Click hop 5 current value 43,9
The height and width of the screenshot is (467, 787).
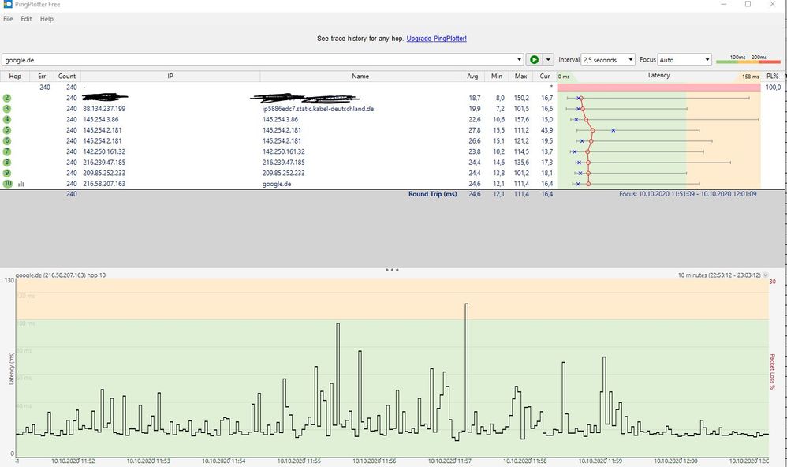point(546,130)
